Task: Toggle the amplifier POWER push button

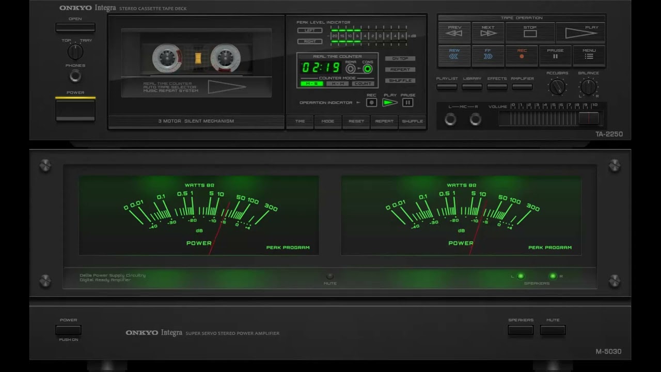Action: [x=68, y=330]
